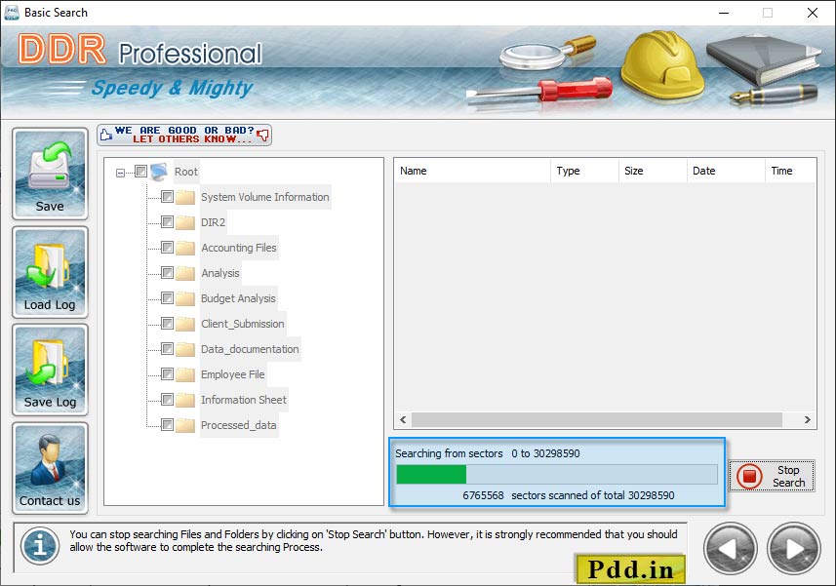Image resolution: width=836 pixels, height=586 pixels.
Task: Click the Analysis folder icon
Action: point(185,273)
